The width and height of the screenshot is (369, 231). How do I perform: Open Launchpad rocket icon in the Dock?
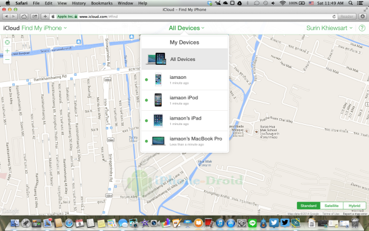click(x=26, y=223)
